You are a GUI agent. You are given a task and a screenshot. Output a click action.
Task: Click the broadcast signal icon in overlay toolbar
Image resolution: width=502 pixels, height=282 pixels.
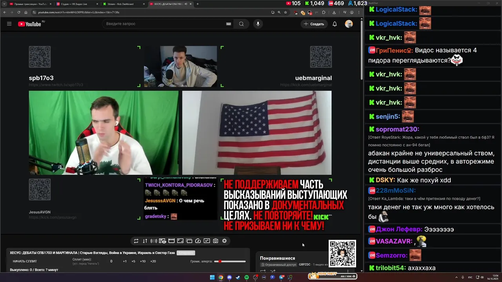(154, 241)
